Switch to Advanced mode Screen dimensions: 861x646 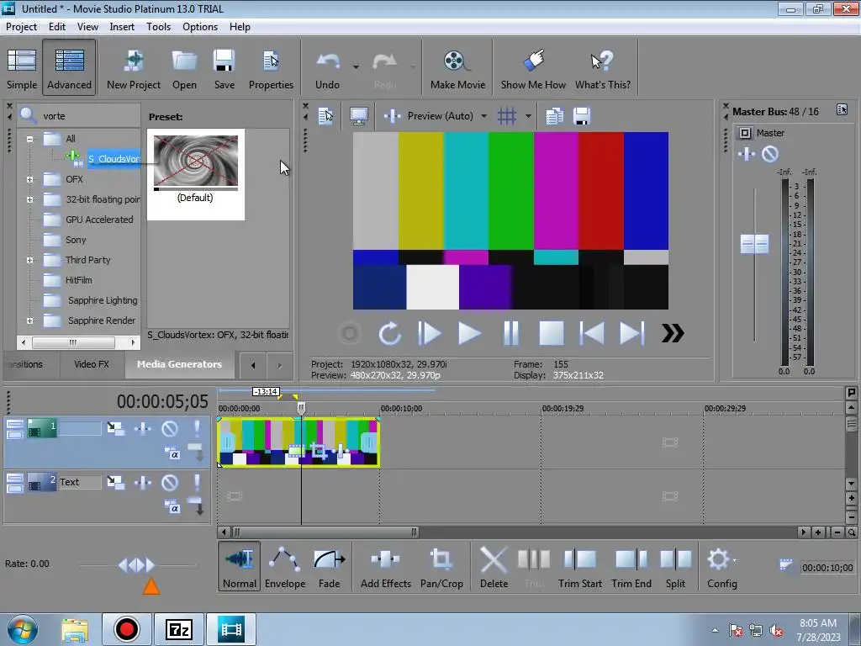(x=69, y=69)
